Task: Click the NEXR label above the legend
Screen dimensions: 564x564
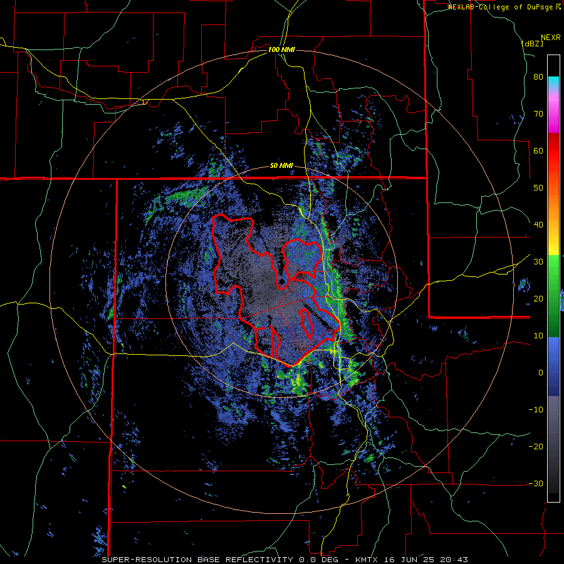Action: (551, 38)
